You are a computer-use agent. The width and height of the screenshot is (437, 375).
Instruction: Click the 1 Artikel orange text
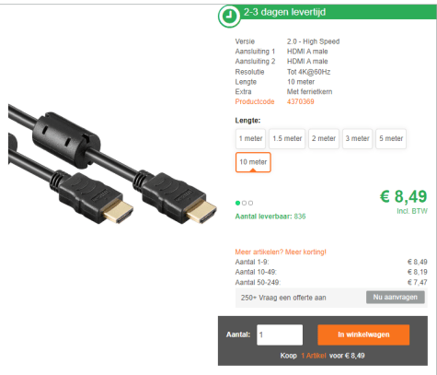pyautogui.click(x=314, y=356)
